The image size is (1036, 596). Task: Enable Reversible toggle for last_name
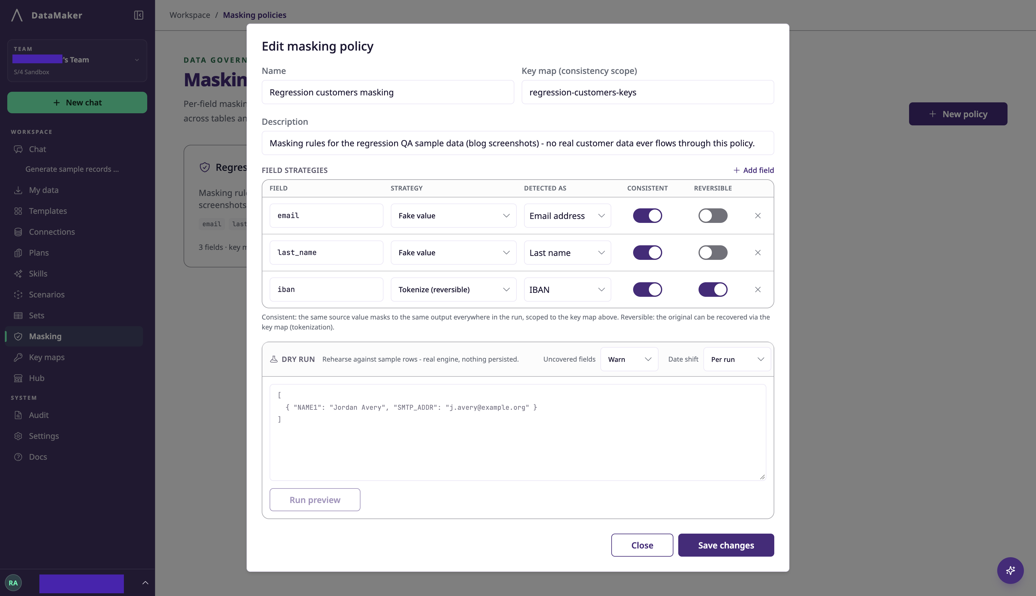click(713, 253)
